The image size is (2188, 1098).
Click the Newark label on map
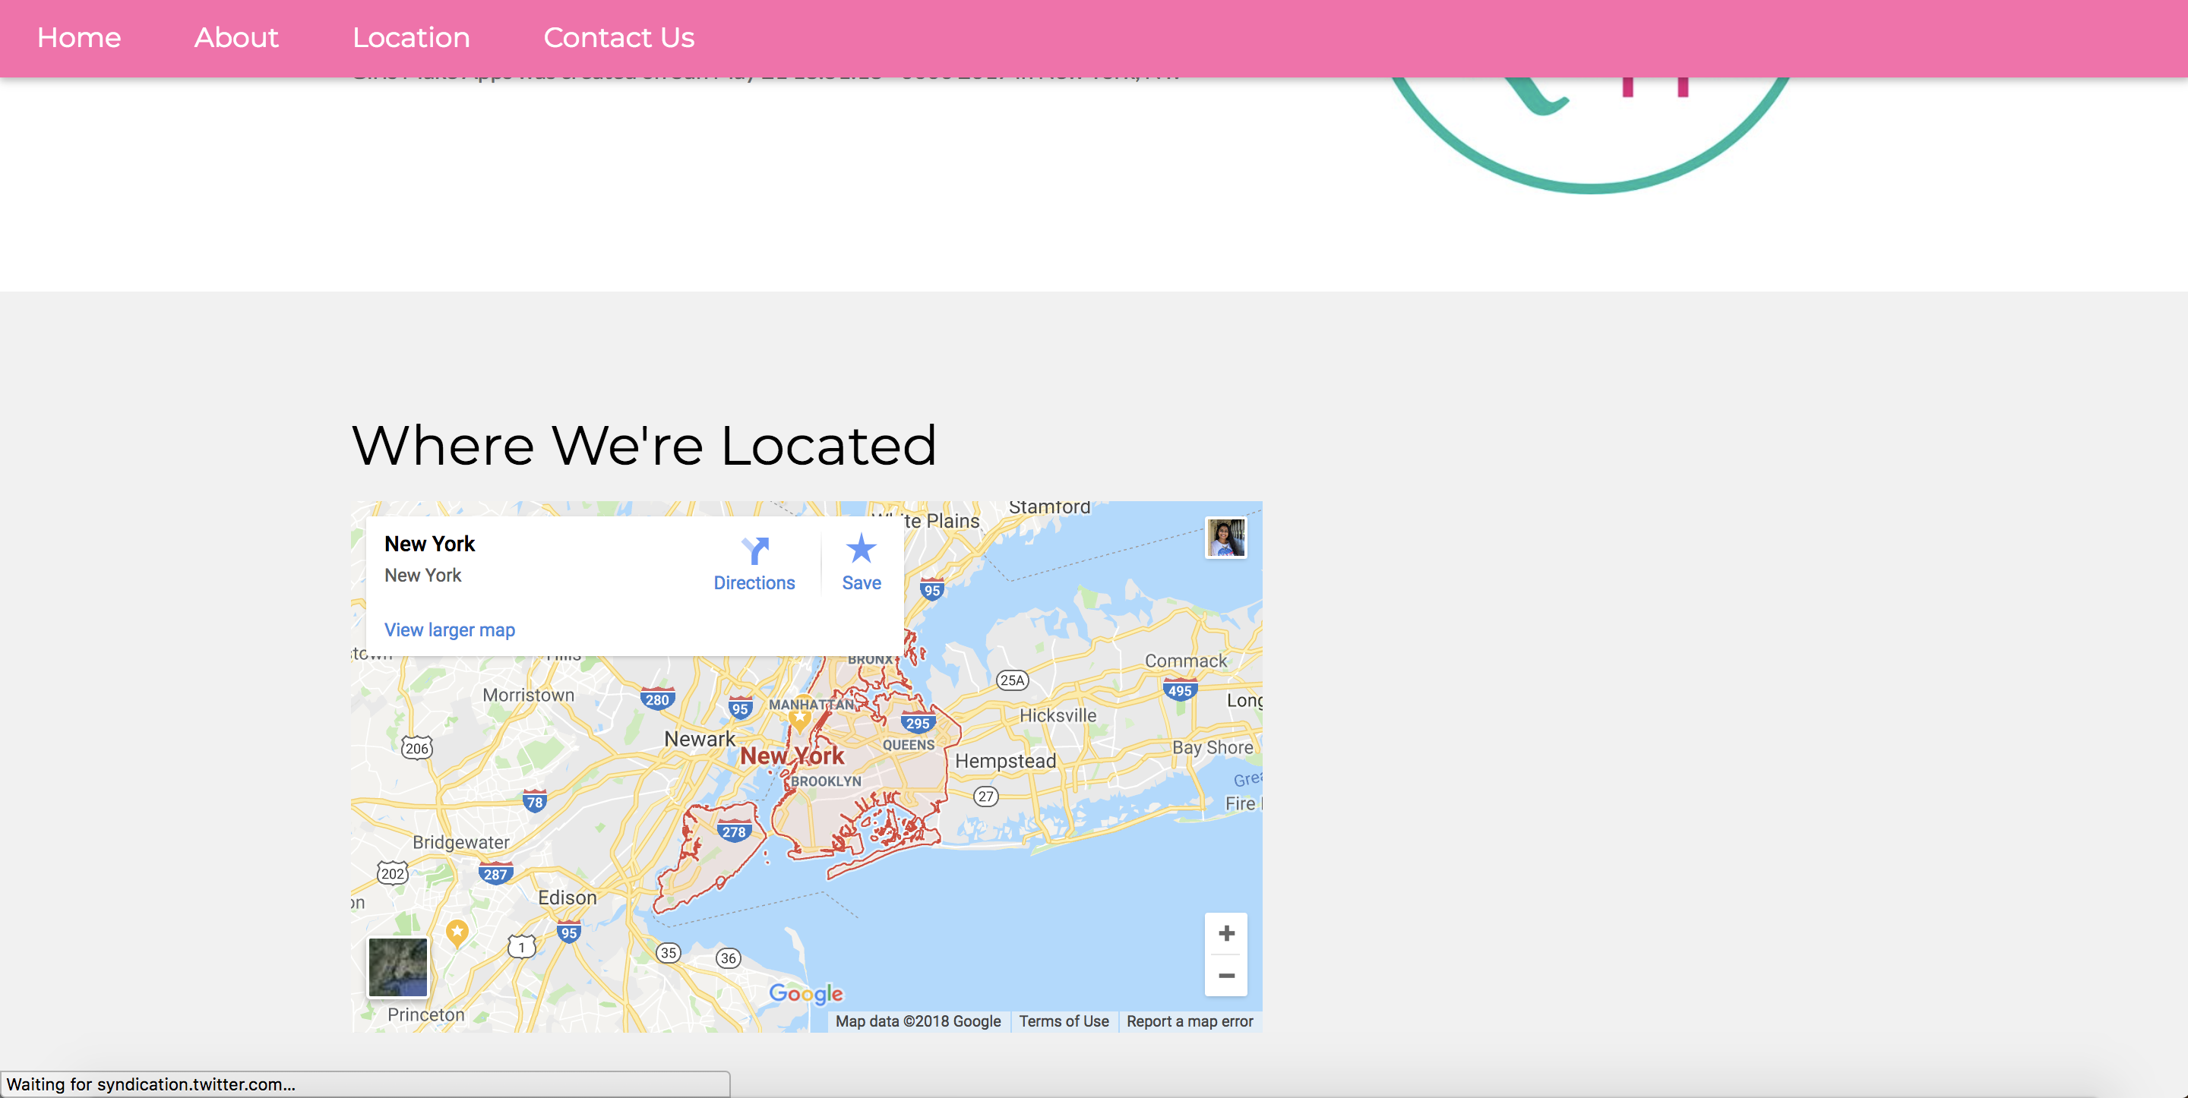coord(699,739)
